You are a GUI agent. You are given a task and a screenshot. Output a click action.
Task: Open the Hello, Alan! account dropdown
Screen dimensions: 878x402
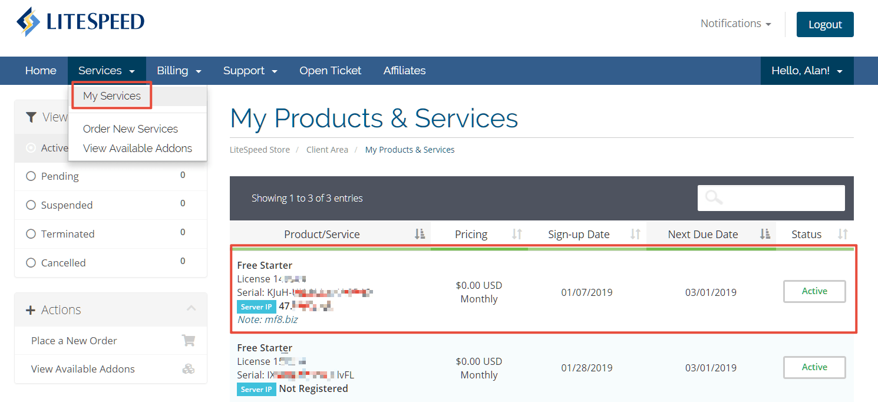tap(807, 71)
